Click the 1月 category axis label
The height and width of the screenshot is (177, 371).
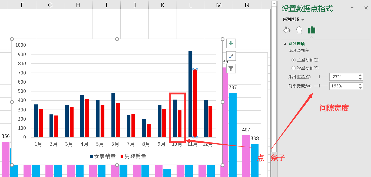38,144
